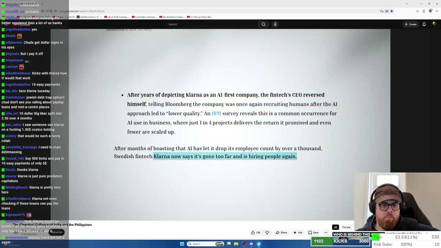Click the YouTube search magnifier button
This screenshot has width=441, height=248.
[x=264, y=24]
